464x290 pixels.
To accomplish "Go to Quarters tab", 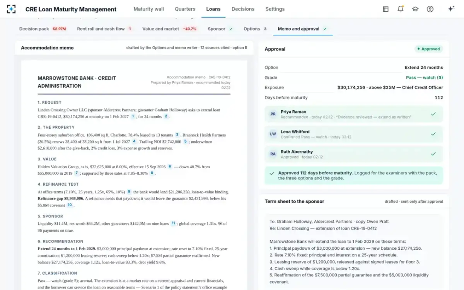I will (x=185, y=9).
